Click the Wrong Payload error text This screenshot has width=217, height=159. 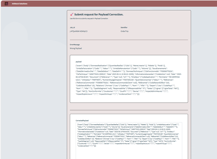tap(76, 48)
